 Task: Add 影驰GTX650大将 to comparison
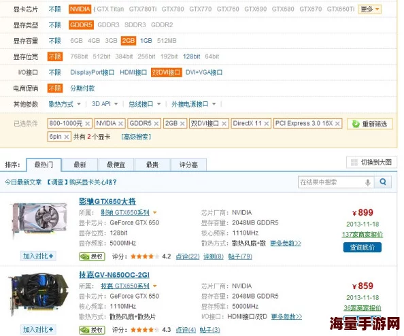(x=38, y=256)
